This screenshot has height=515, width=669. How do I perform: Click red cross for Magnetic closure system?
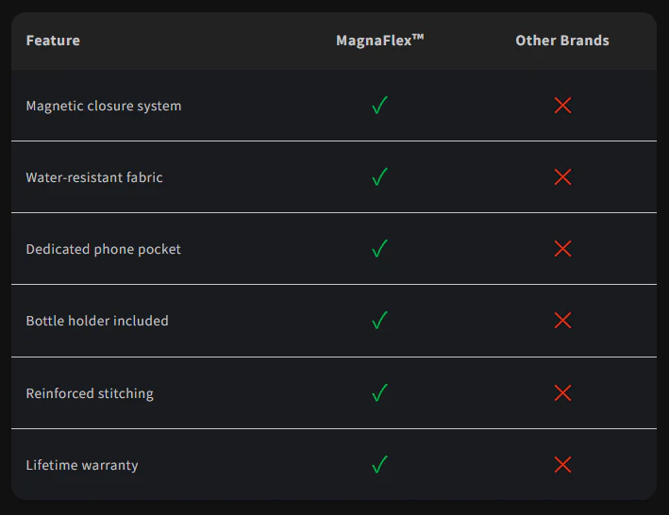[562, 106]
